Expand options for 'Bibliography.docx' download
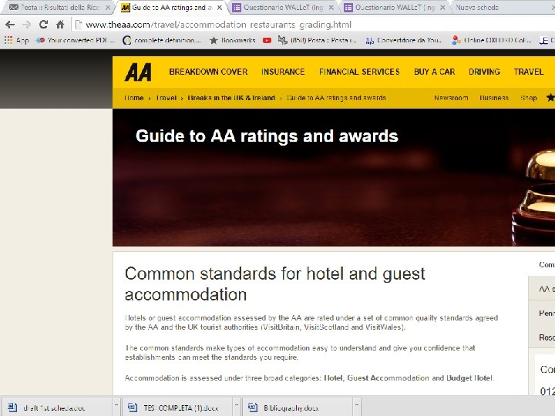The width and height of the screenshot is (555, 416). 357,404
